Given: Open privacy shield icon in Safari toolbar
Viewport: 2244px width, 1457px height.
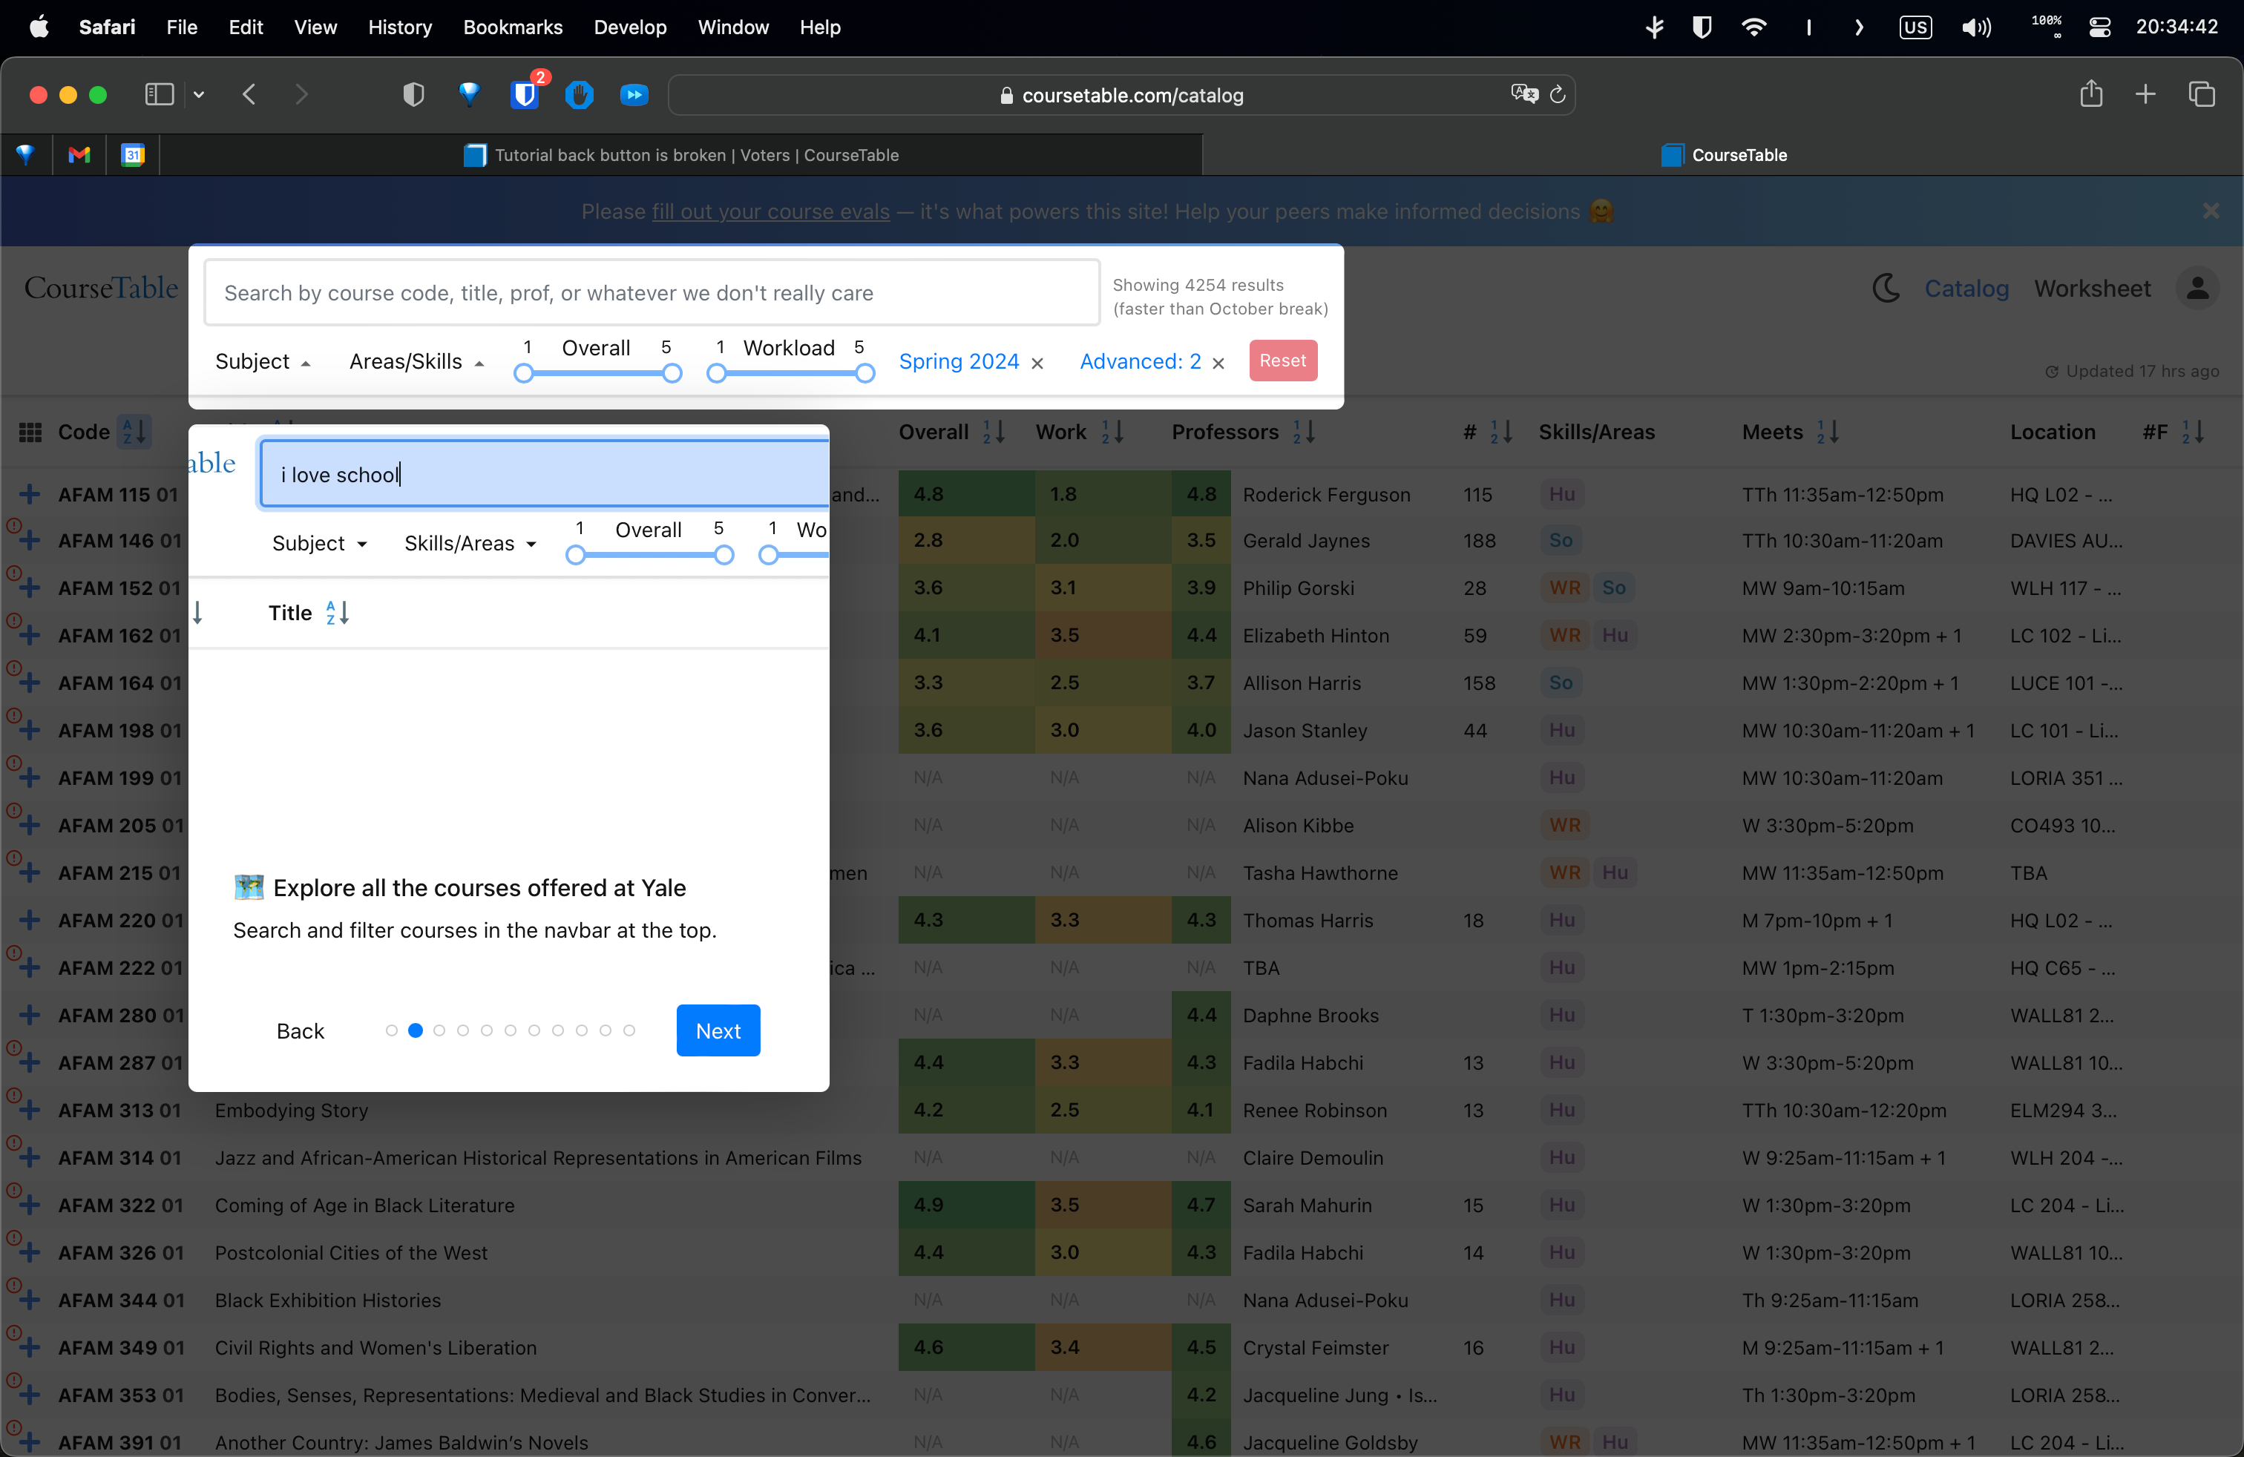Looking at the screenshot, I should [413, 94].
